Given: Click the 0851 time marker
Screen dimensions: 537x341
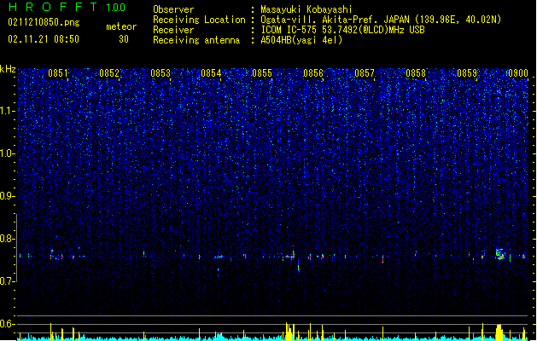Looking at the screenshot, I should pos(58,72).
